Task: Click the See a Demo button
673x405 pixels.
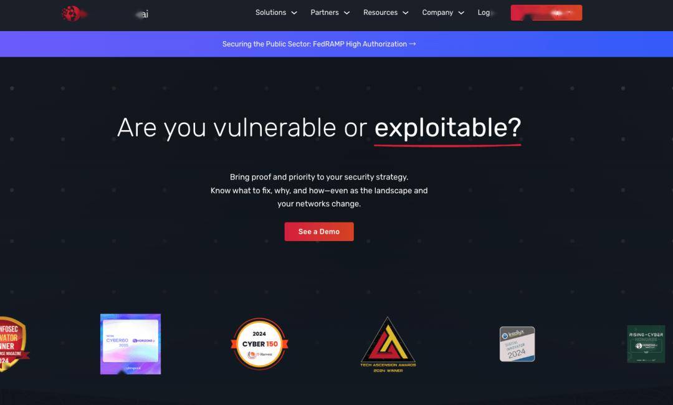Action: 319,232
